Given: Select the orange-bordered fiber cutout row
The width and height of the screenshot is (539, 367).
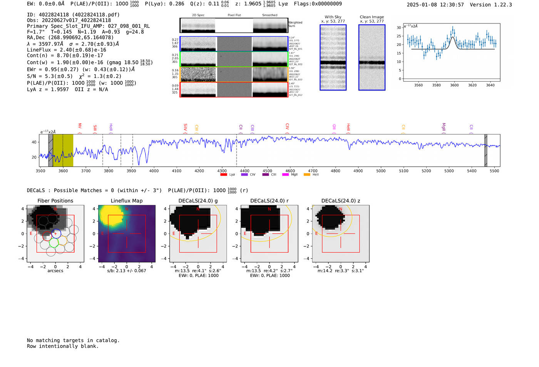Looking at the screenshot, I should coord(234,74).
